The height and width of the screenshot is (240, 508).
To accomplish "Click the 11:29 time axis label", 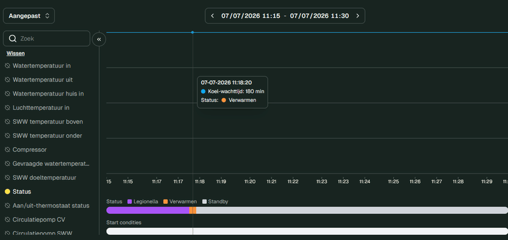I will tap(486, 182).
